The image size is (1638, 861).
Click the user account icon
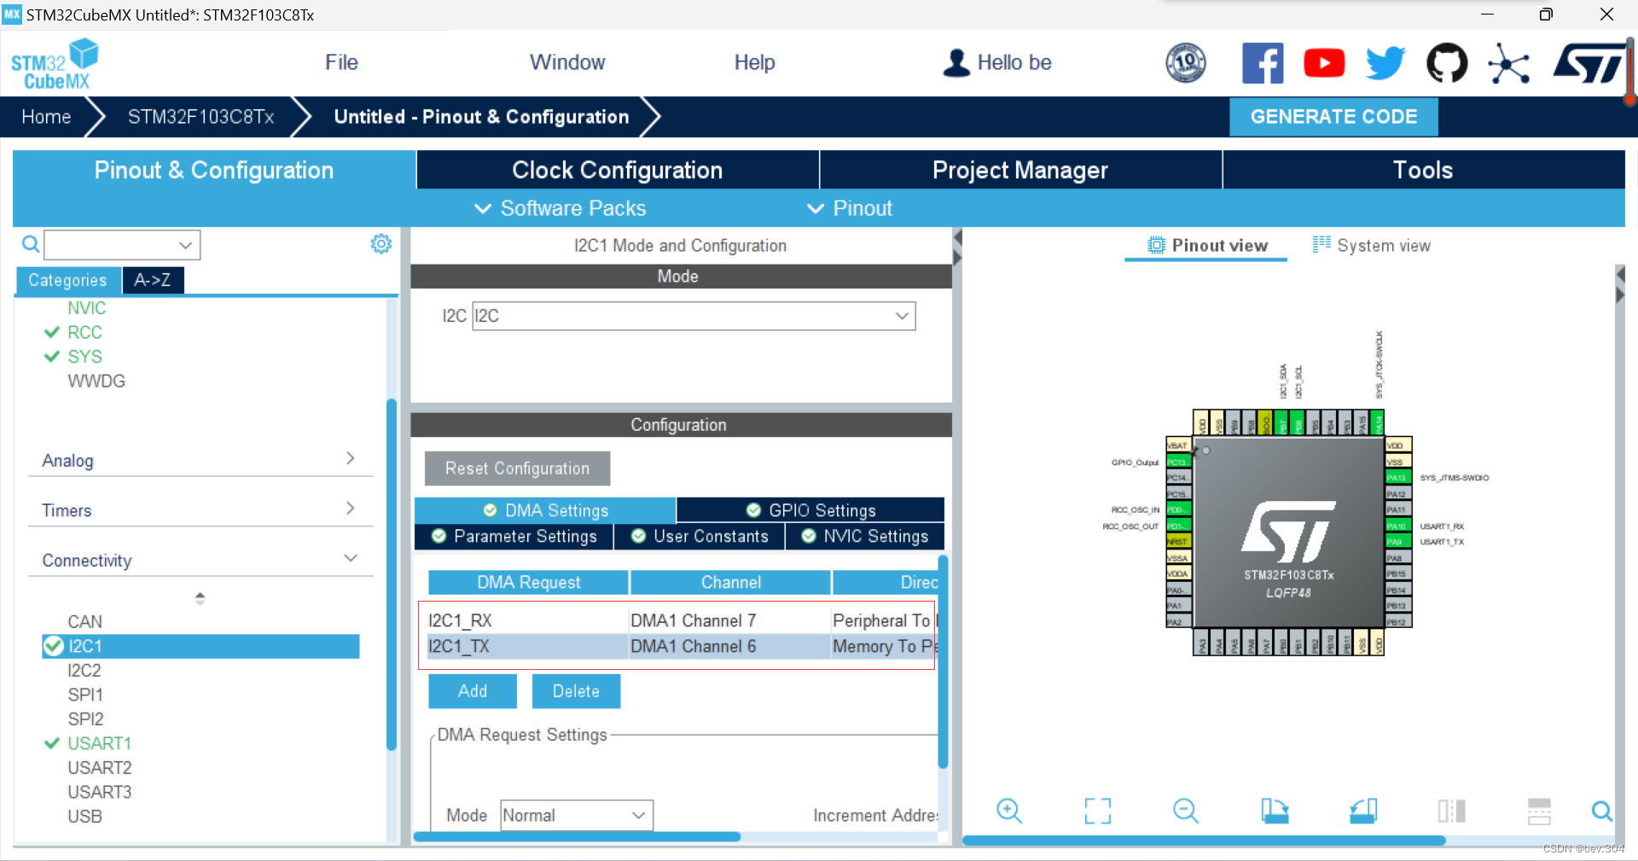pos(956,62)
